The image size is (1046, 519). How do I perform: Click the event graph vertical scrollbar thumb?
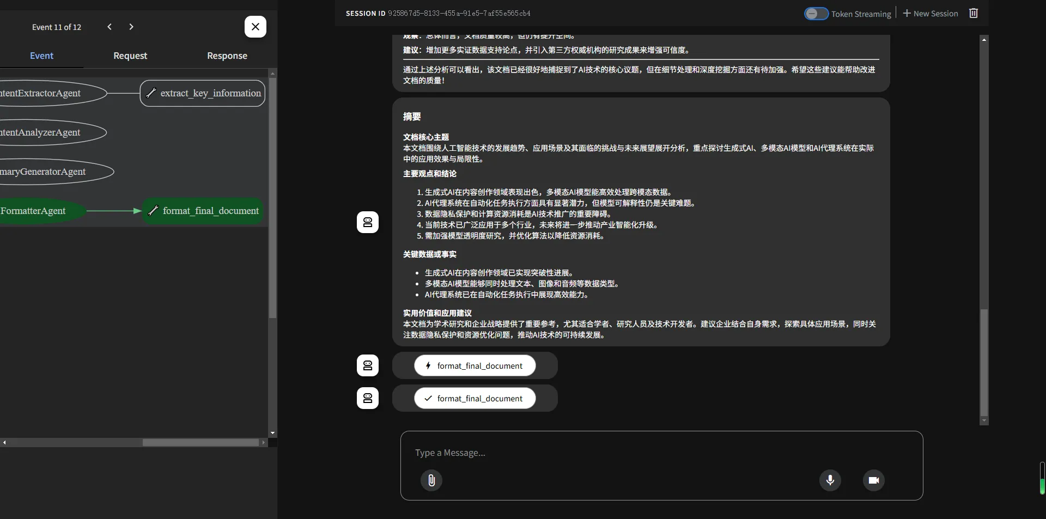(x=272, y=198)
